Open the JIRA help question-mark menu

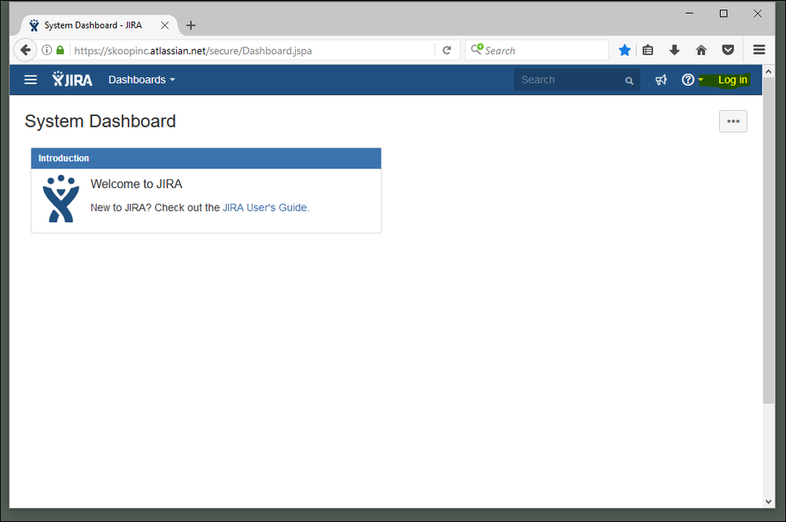coord(688,80)
